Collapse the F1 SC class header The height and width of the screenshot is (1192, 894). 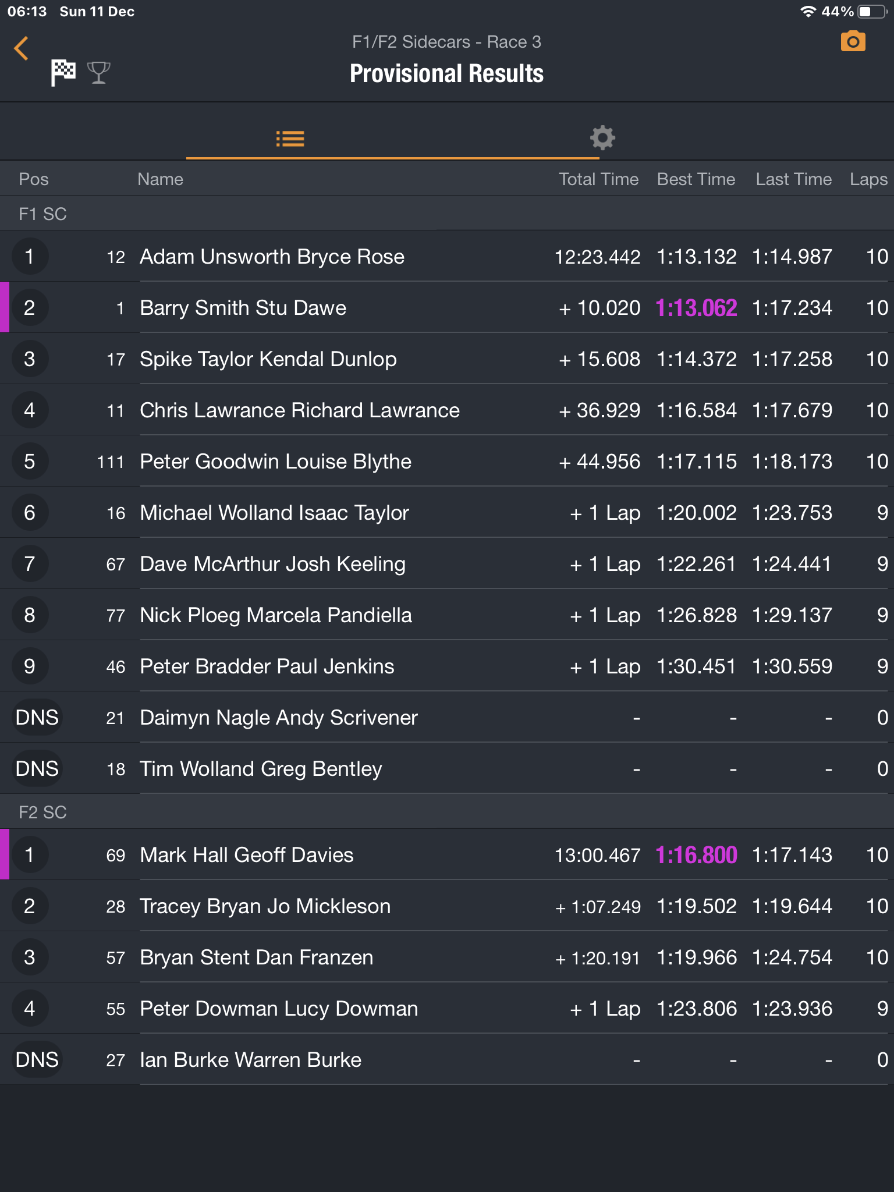tap(43, 214)
